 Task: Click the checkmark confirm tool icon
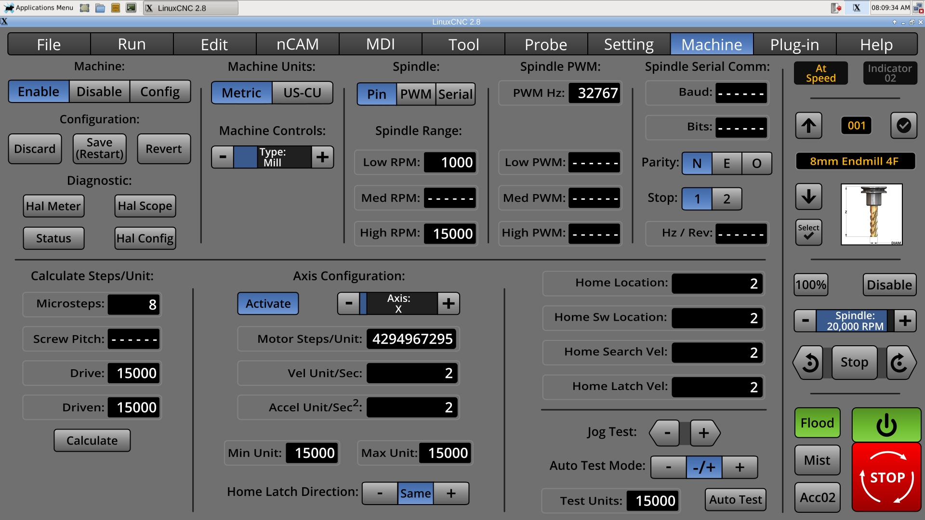click(x=903, y=126)
